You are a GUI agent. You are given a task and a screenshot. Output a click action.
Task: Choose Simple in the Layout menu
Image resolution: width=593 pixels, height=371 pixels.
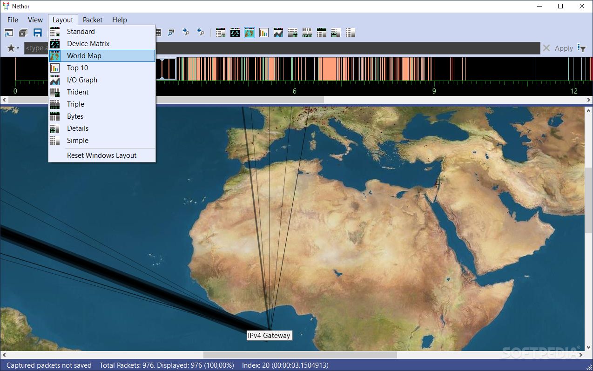(x=102, y=141)
